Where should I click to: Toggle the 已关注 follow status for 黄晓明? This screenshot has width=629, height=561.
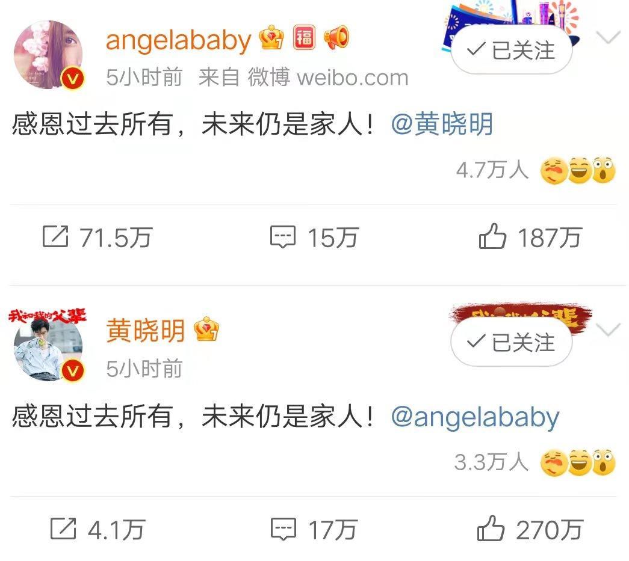[512, 342]
